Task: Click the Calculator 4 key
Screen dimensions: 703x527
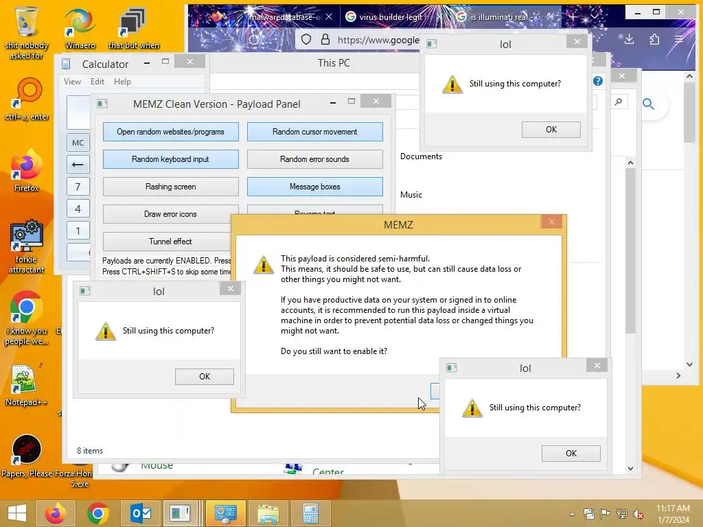Action: pyautogui.click(x=78, y=209)
